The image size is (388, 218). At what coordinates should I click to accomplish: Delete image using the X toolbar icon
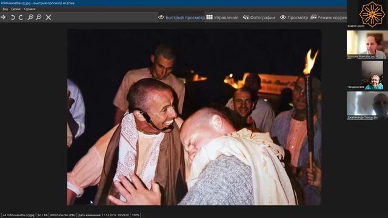48,18
